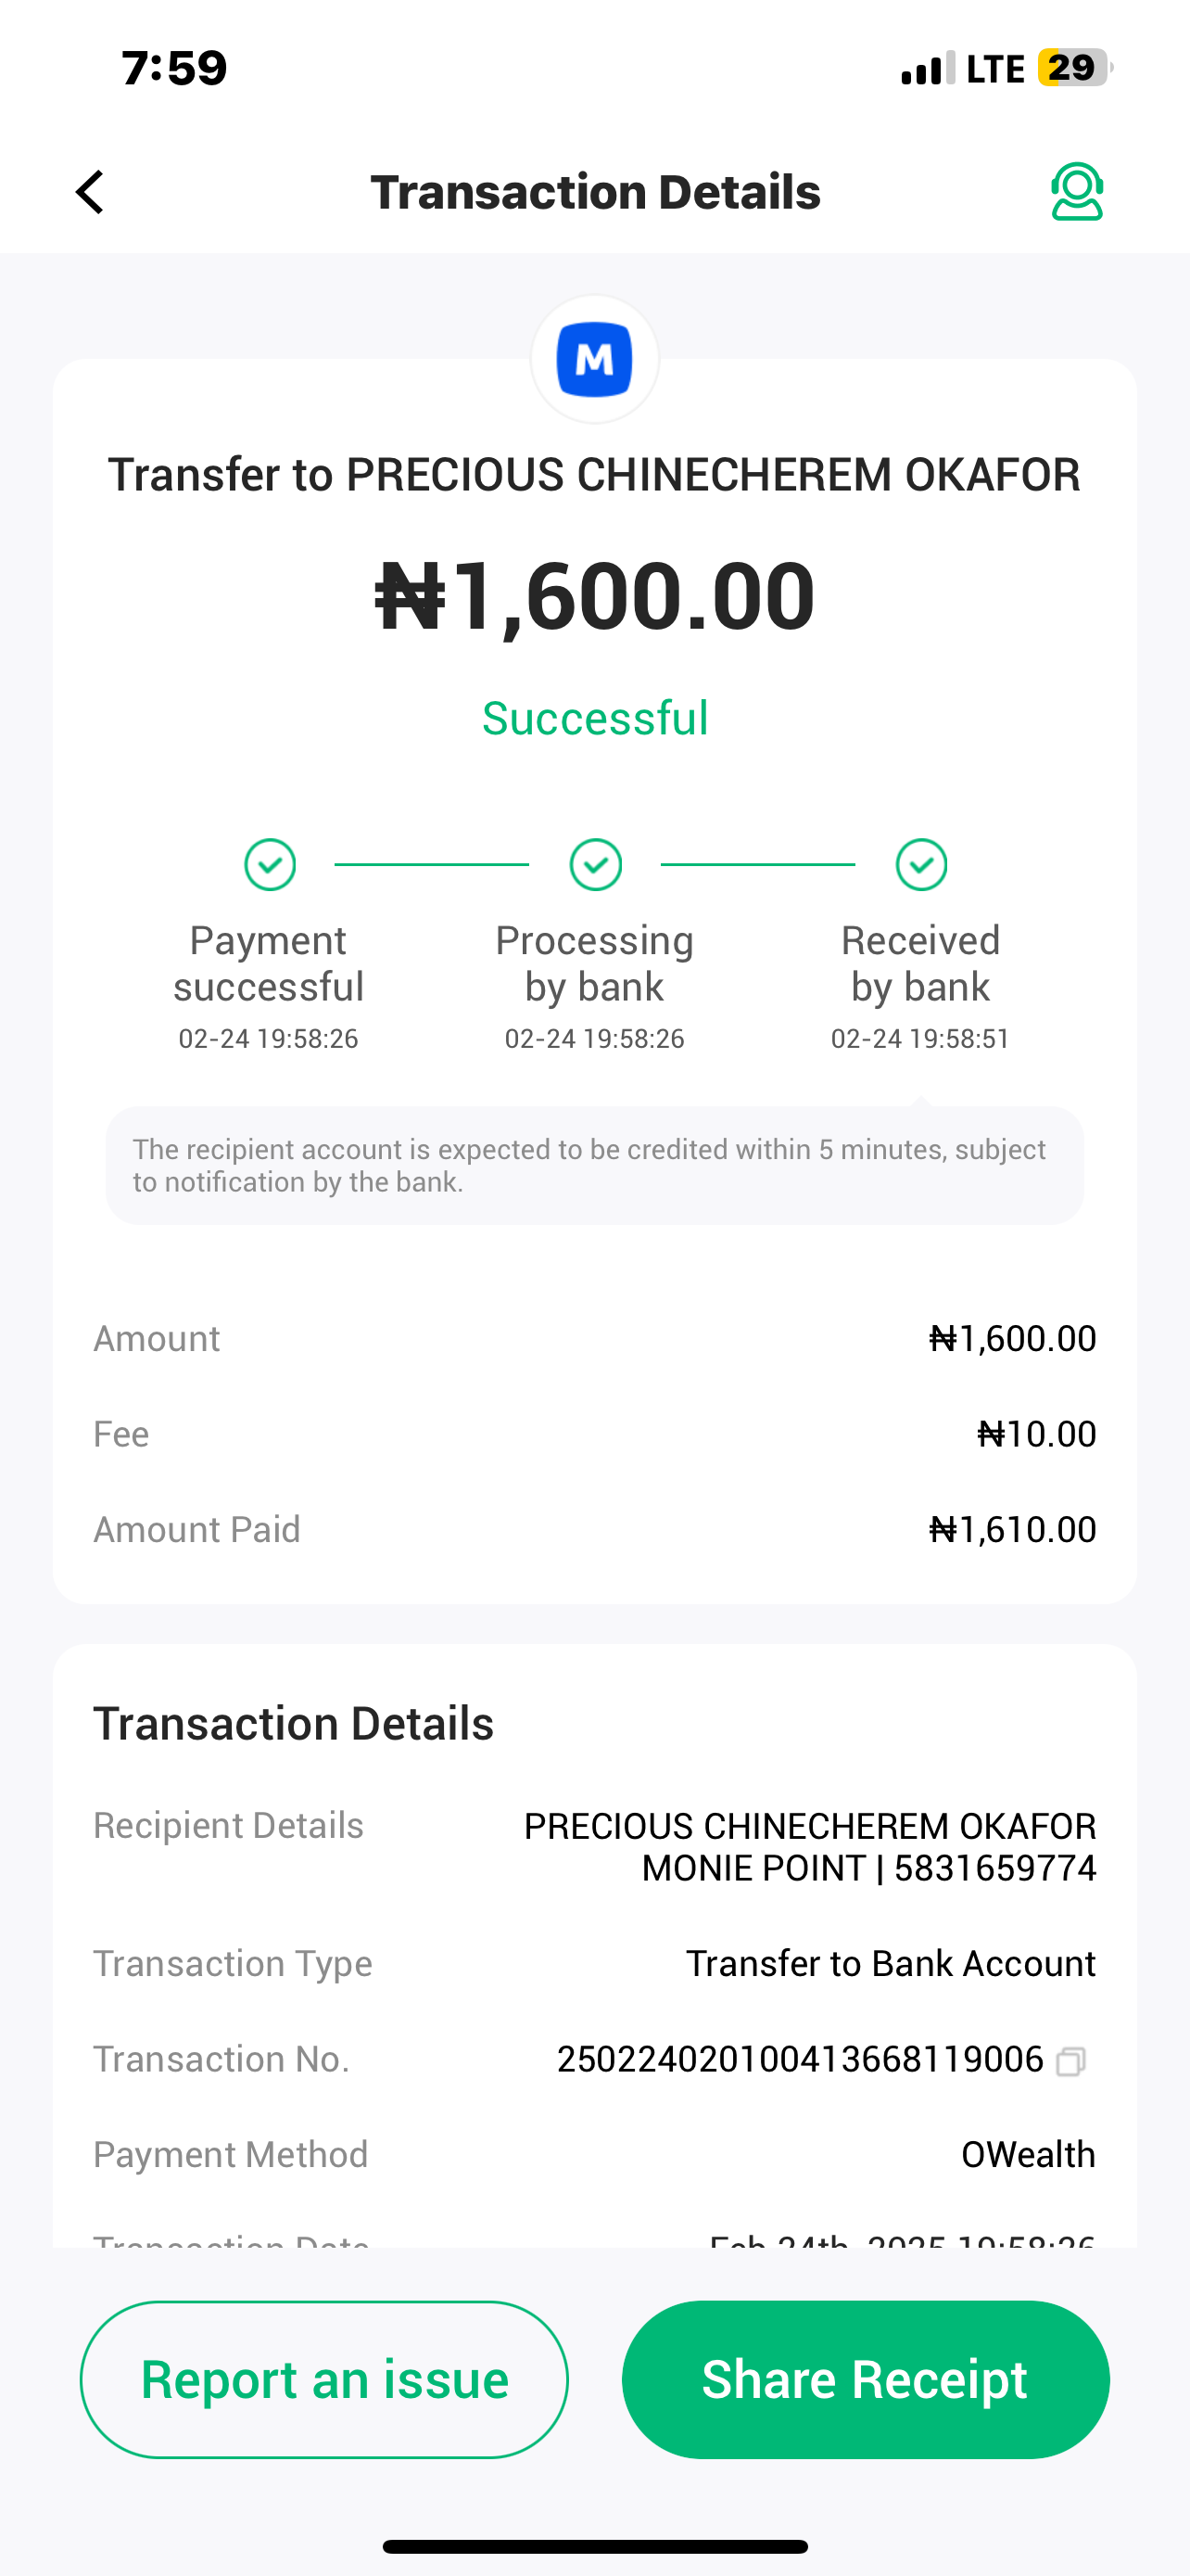The width and height of the screenshot is (1190, 2576).
Task: Tap the recipient account number 5831659774
Action: [x=995, y=1868]
